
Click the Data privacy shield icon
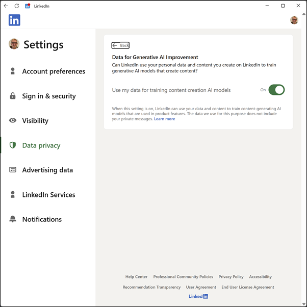click(13, 145)
